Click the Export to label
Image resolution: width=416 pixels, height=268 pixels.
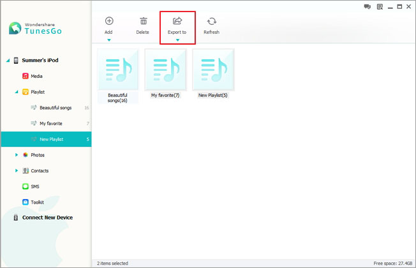point(177,32)
